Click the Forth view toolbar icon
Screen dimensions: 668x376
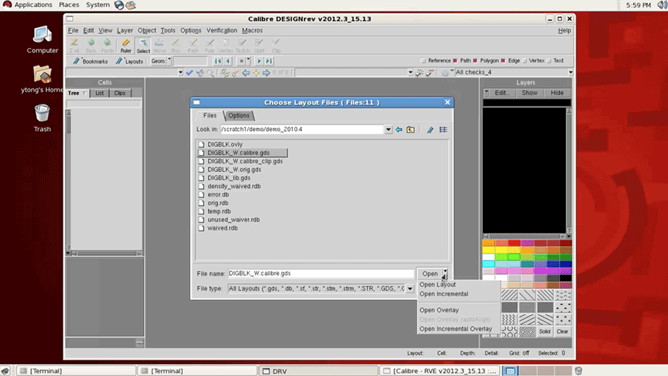coord(107,46)
